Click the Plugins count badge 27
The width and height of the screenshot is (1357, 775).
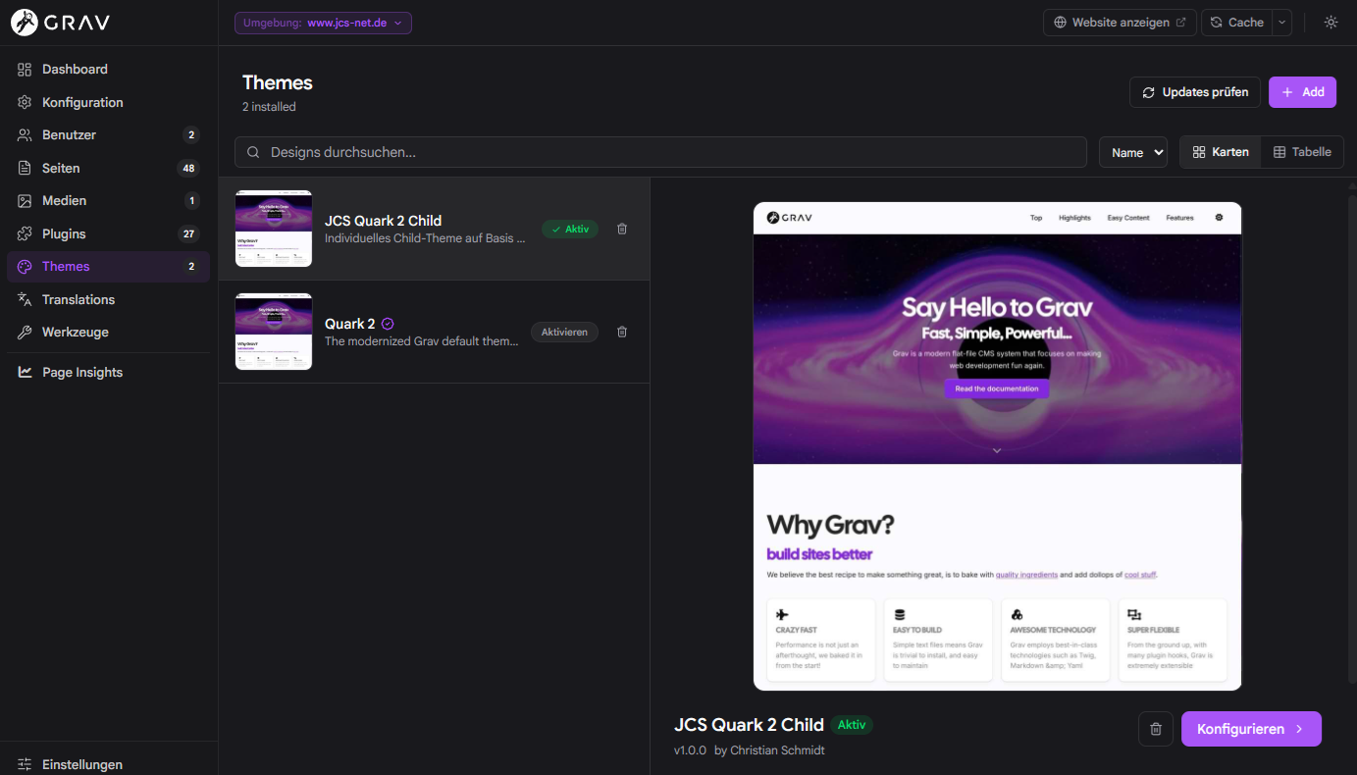188,233
